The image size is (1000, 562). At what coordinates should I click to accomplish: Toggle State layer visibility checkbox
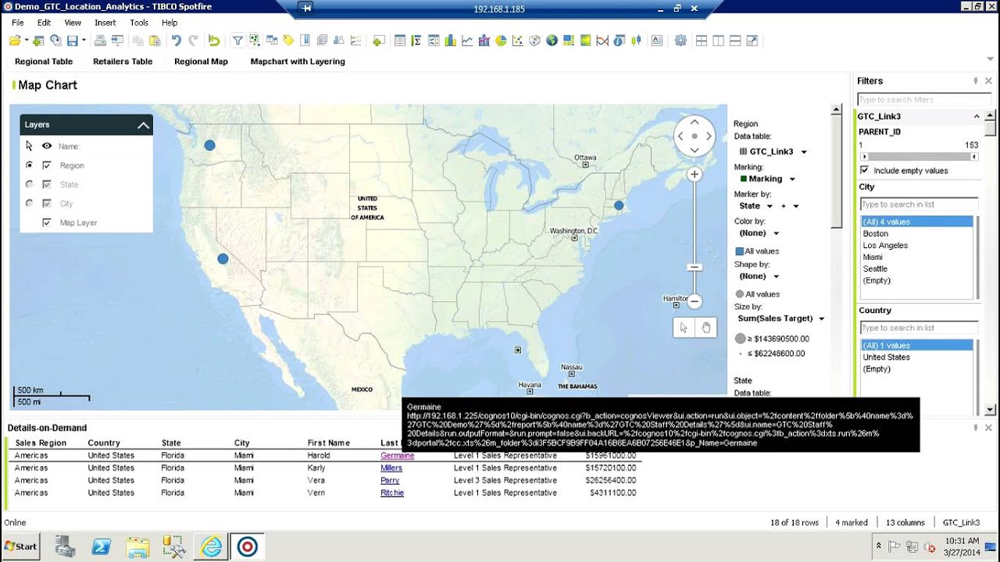click(47, 184)
